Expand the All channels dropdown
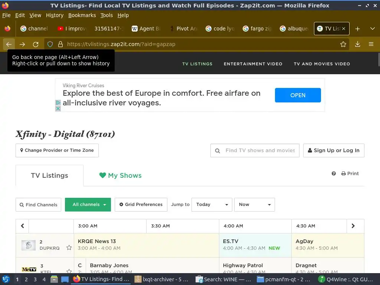380x285 pixels. [x=88, y=204]
